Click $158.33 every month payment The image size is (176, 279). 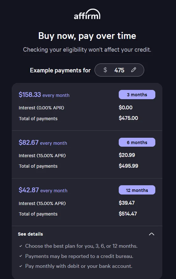[x=44, y=95]
